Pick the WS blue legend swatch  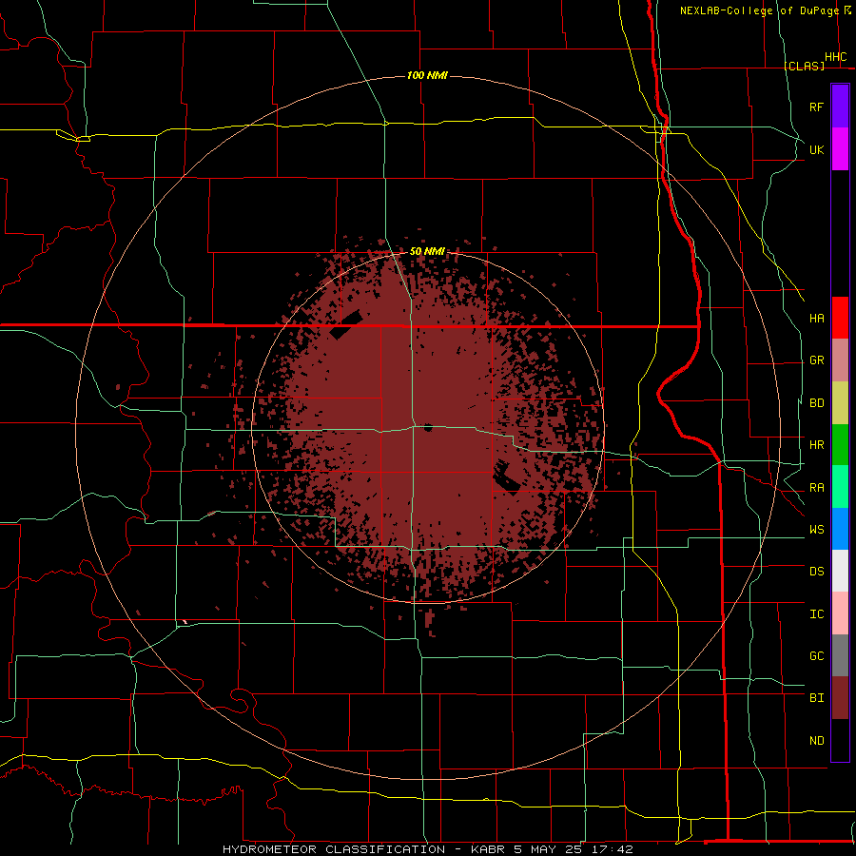(x=840, y=529)
